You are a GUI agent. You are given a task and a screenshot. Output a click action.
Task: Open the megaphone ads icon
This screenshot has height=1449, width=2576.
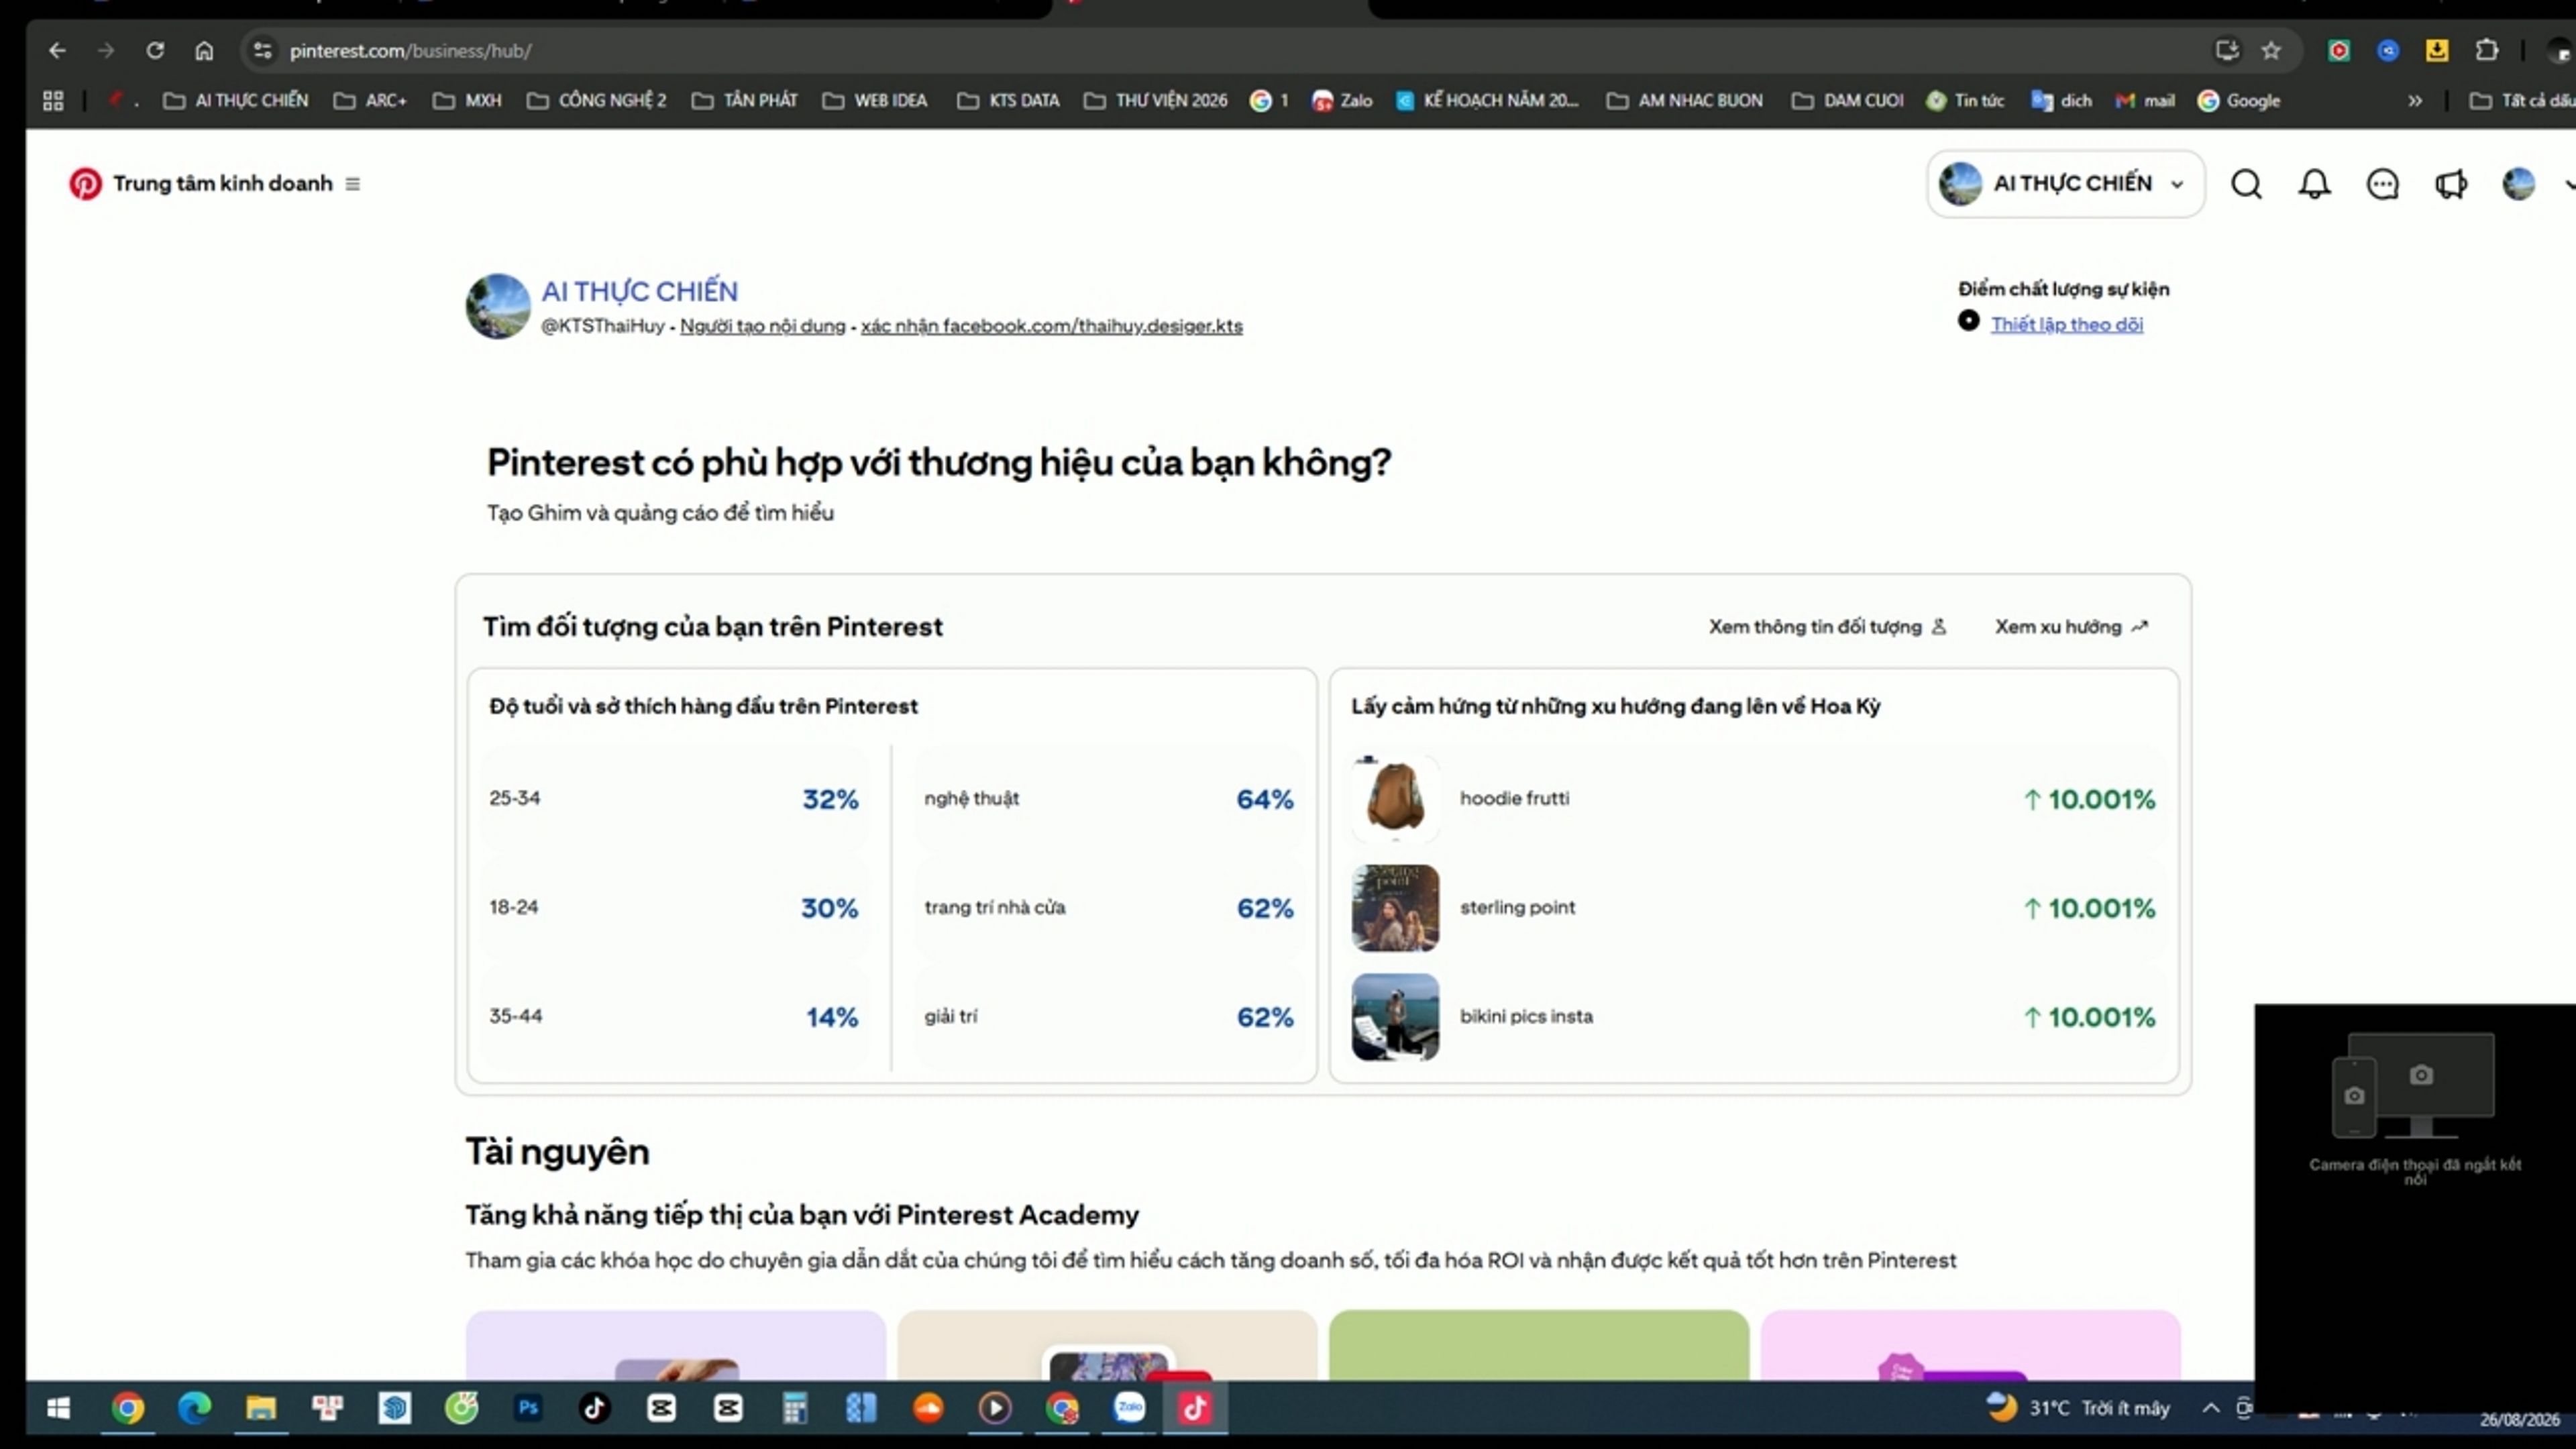(x=2450, y=184)
